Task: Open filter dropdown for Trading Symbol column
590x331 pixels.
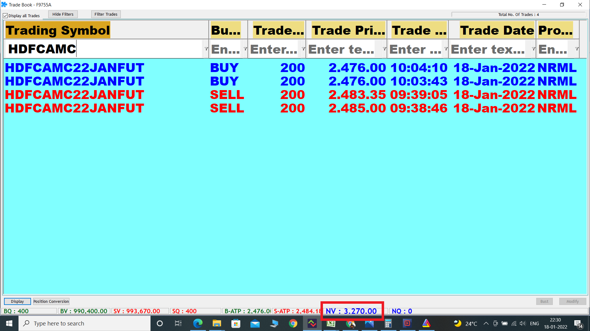Action: pos(206,49)
